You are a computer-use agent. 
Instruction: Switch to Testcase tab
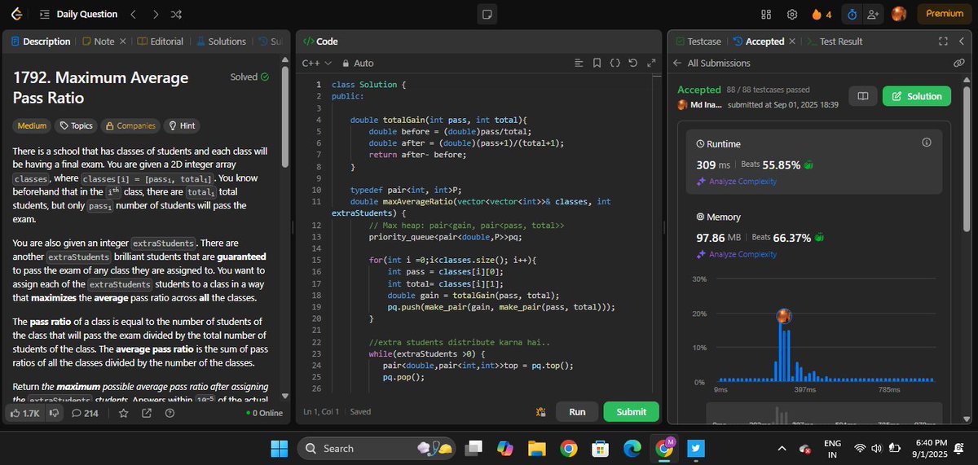[698, 42]
